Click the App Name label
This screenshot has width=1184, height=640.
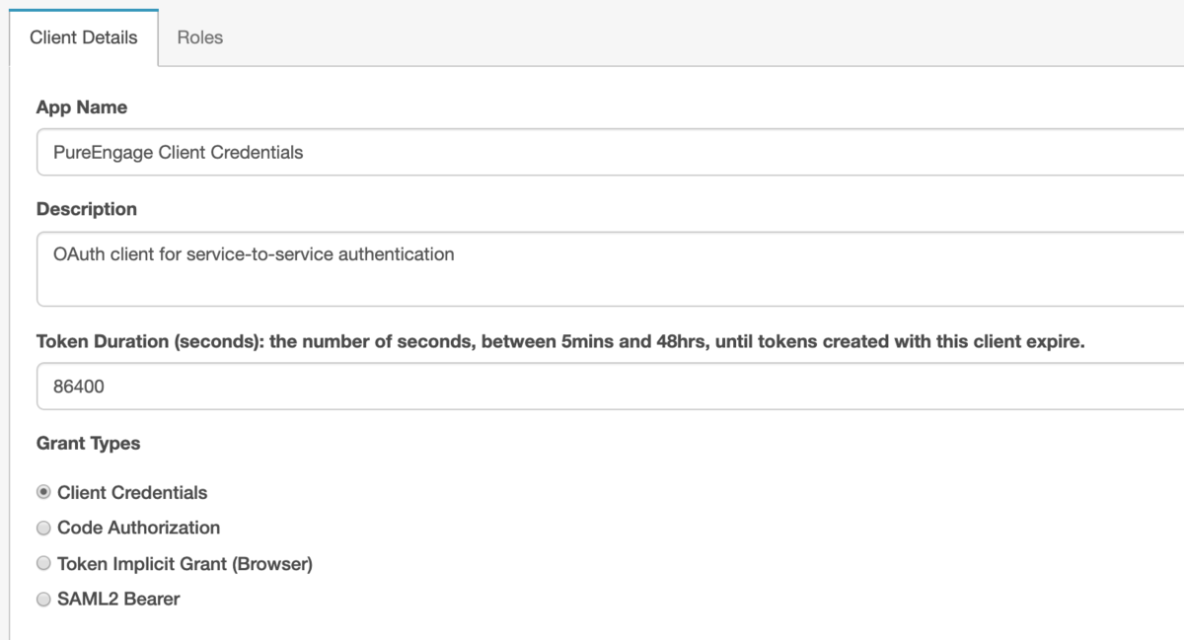(x=82, y=107)
